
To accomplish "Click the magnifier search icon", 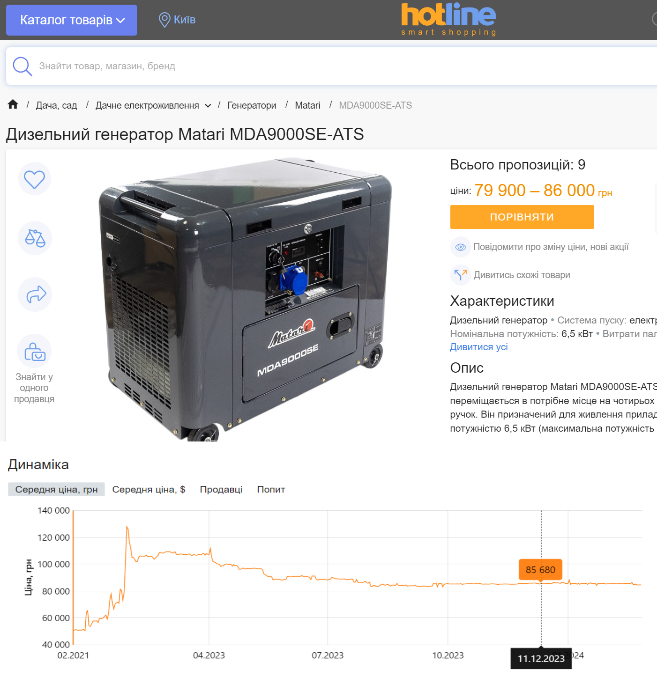I will pyautogui.click(x=22, y=66).
